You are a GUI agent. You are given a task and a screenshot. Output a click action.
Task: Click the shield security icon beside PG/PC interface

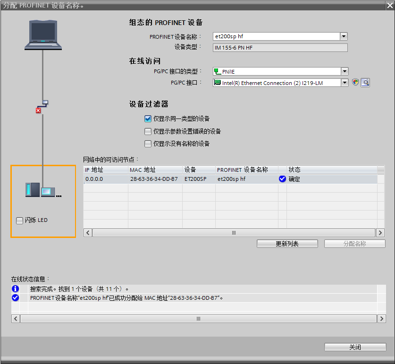coord(355,82)
